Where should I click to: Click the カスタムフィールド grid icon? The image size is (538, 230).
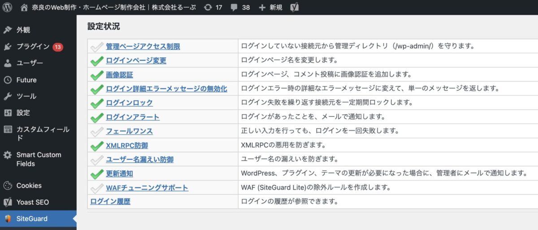[x=8, y=129]
